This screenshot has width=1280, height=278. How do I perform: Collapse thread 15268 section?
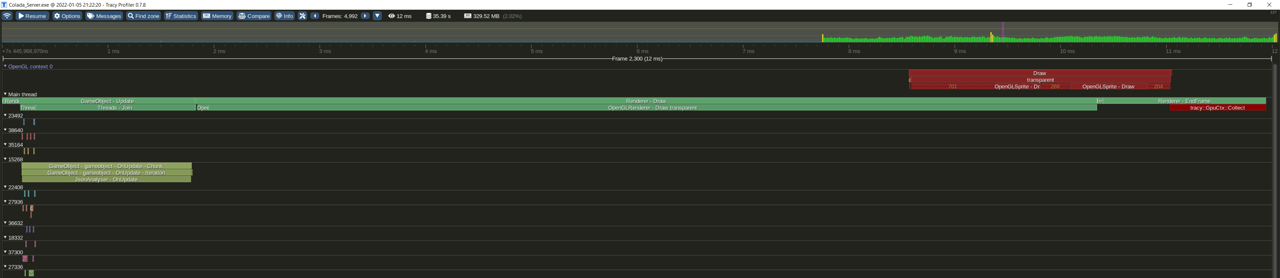point(5,159)
